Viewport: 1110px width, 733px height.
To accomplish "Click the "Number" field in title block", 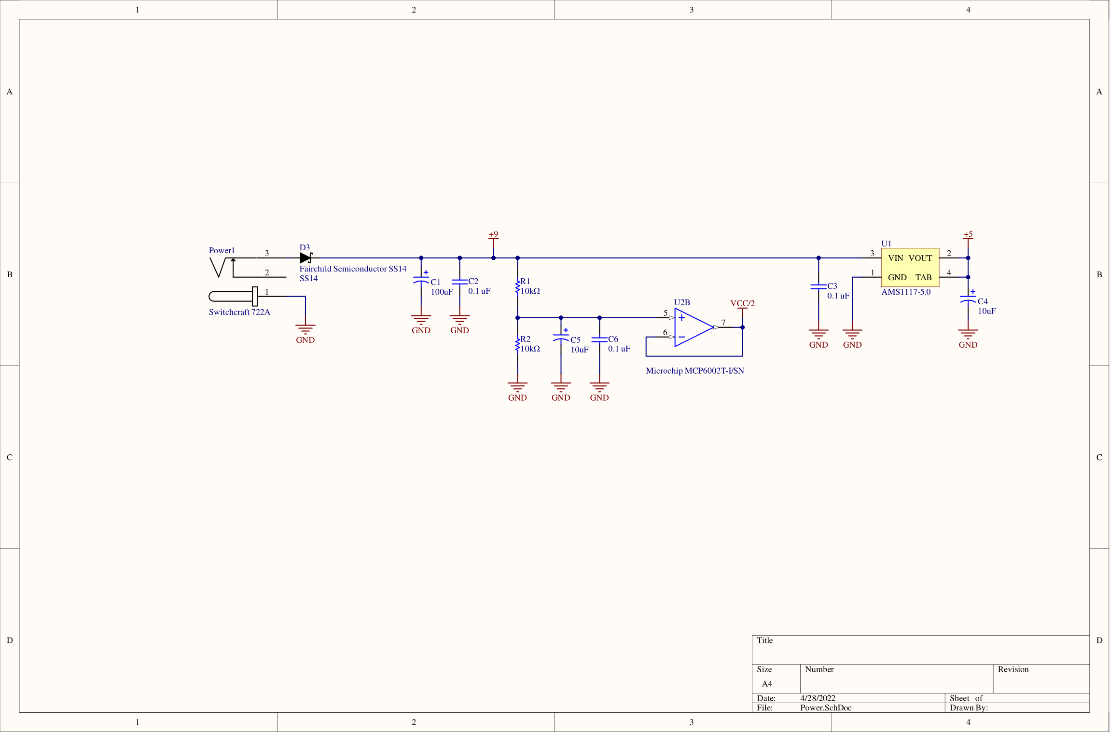I will [x=897, y=679].
